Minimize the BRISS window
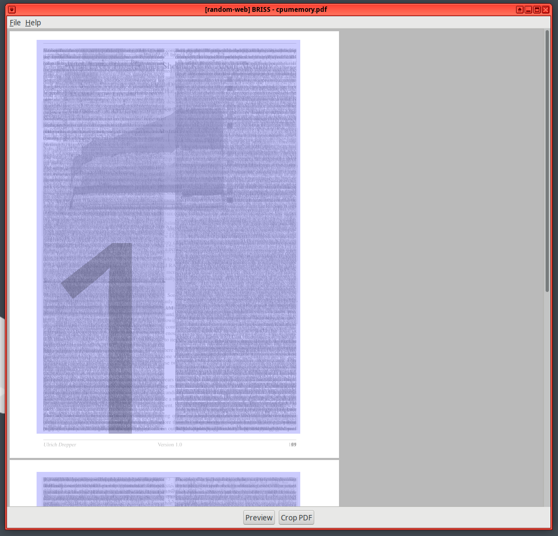This screenshot has width=558, height=536. pos(528,10)
